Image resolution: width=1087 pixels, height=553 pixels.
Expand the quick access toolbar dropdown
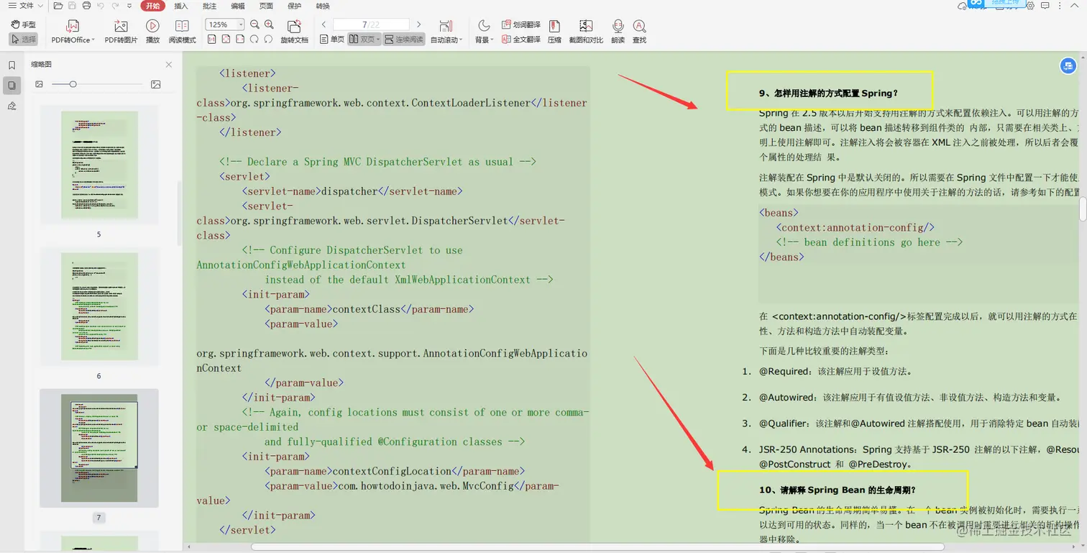pyautogui.click(x=129, y=6)
